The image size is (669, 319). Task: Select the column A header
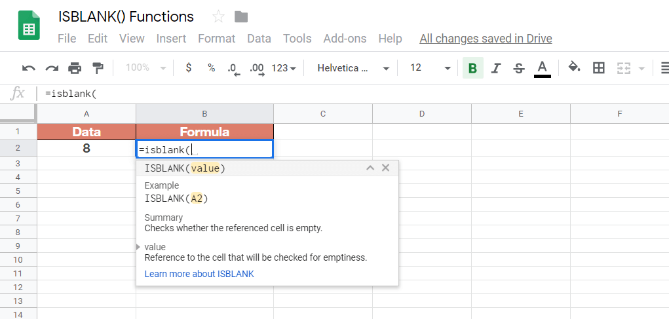86,113
